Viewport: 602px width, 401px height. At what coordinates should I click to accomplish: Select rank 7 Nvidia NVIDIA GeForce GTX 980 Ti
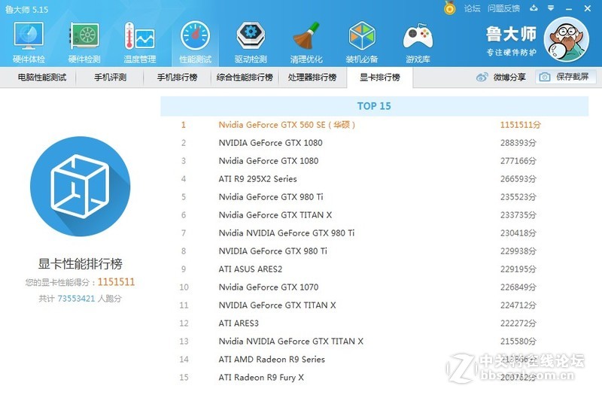(x=374, y=233)
